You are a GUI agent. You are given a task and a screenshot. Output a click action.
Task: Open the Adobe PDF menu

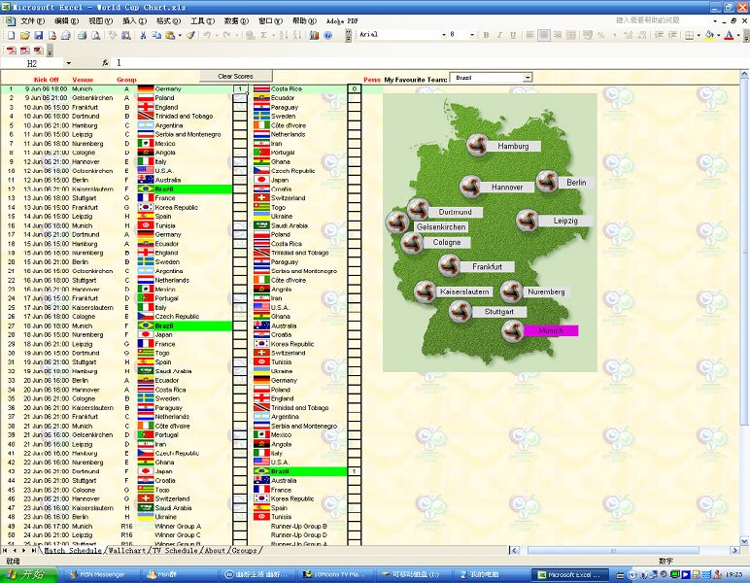[342, 21]
